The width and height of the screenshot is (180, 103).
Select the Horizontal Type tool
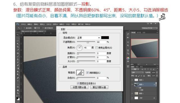pos(18,81)
